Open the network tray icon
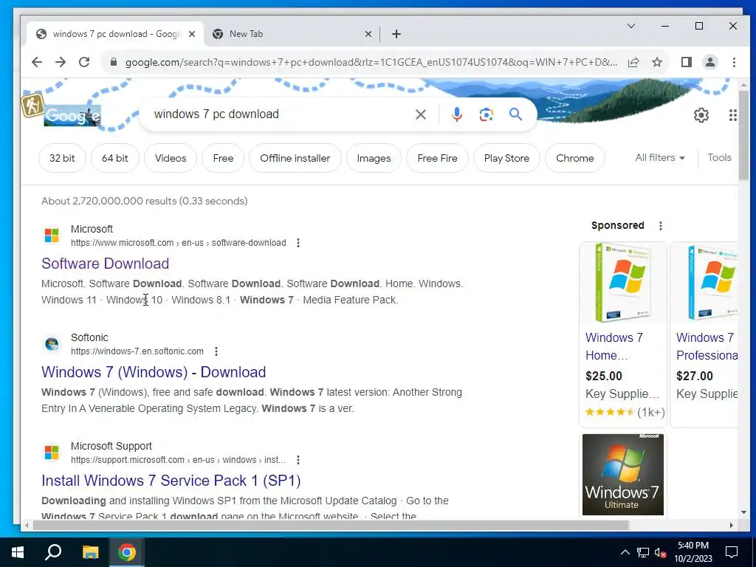Viewport: 756px width, 567px height. click(643, 552)
